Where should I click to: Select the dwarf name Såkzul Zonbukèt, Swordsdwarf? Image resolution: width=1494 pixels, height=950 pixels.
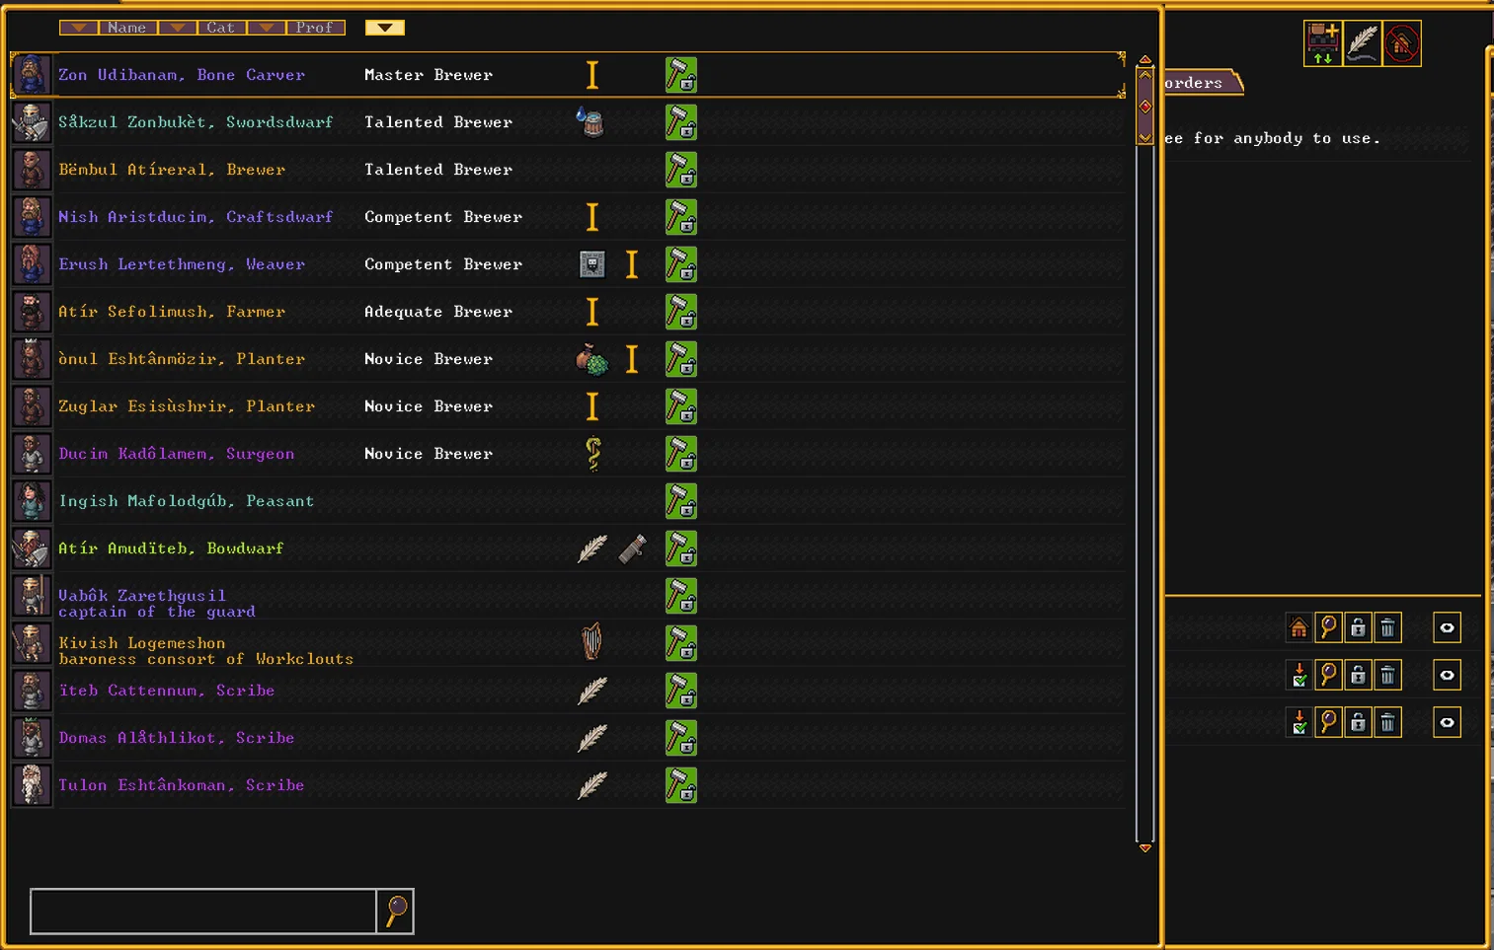click(196, 122)
